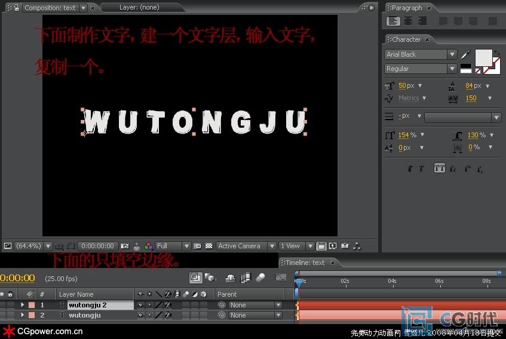
Task: Toggle pixel aspect ratio correction icon
Action: tap(321, 246)
